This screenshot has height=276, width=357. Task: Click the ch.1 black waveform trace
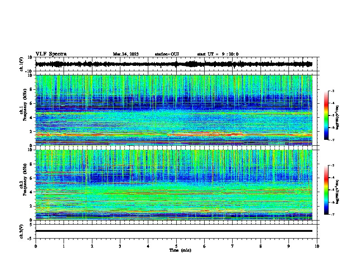(x=174, y=64)
